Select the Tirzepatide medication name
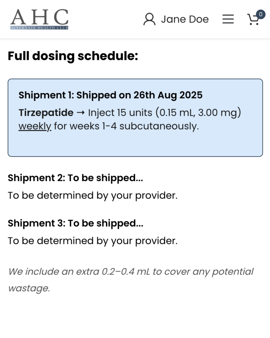 (46, 113)
